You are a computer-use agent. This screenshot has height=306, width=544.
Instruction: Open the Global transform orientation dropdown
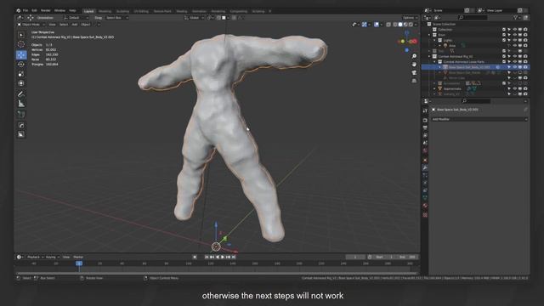click(194, 18)
